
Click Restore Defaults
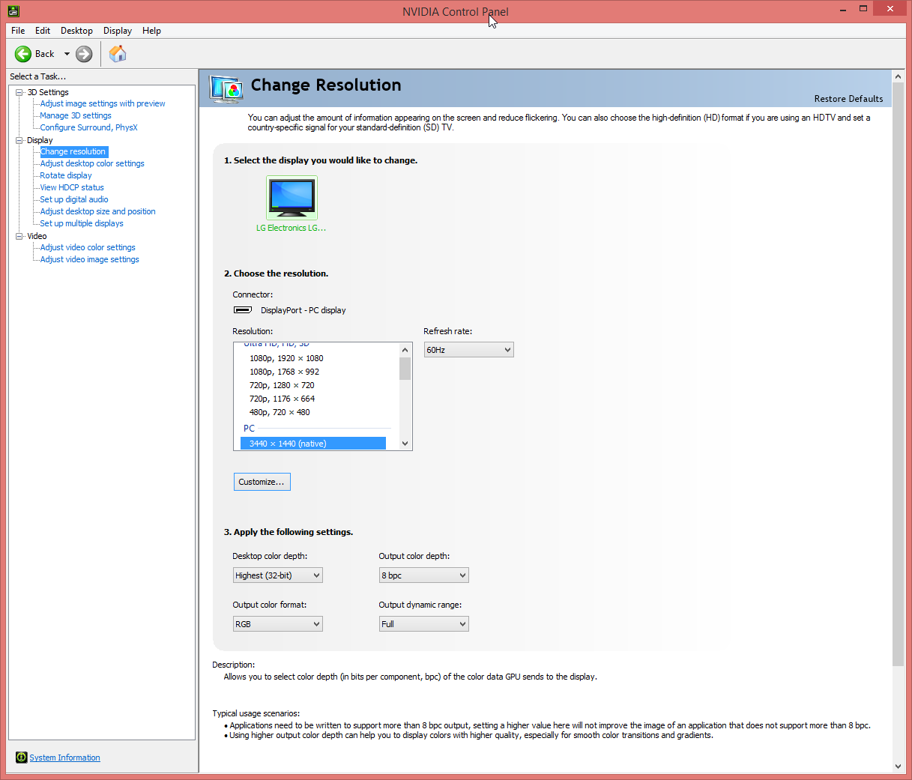point(848,99)
